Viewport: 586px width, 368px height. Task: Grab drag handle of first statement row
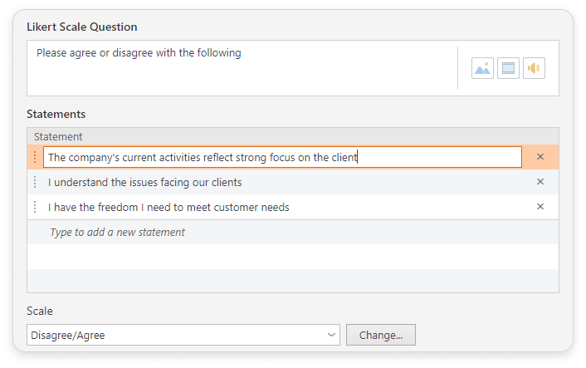coord(35,157)
